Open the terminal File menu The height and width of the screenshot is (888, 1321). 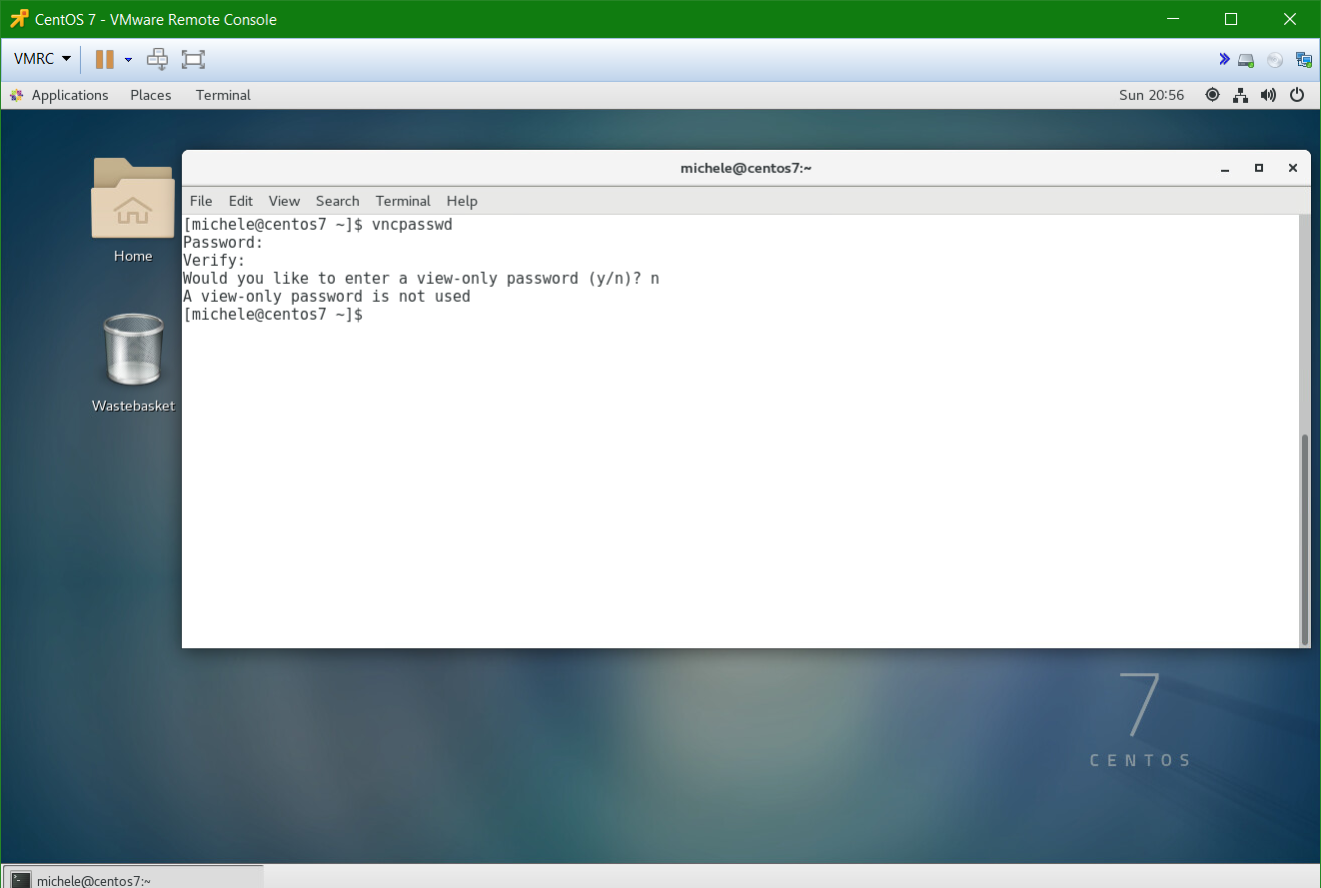(x=201, y=201)
